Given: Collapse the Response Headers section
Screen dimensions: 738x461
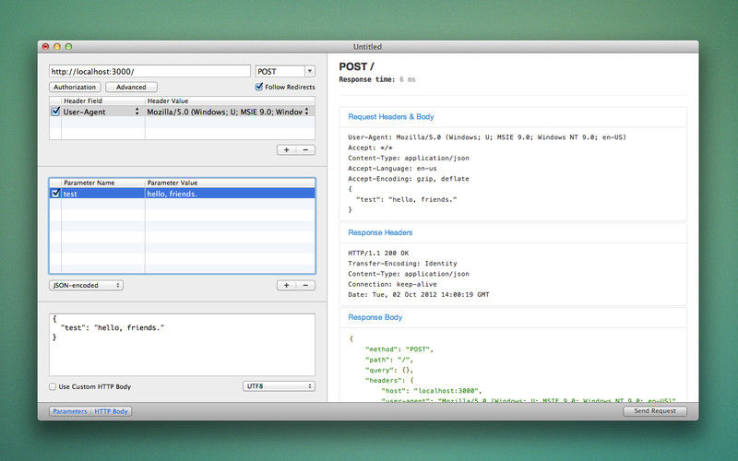Looking at the screenshot, I should (380, 232).
